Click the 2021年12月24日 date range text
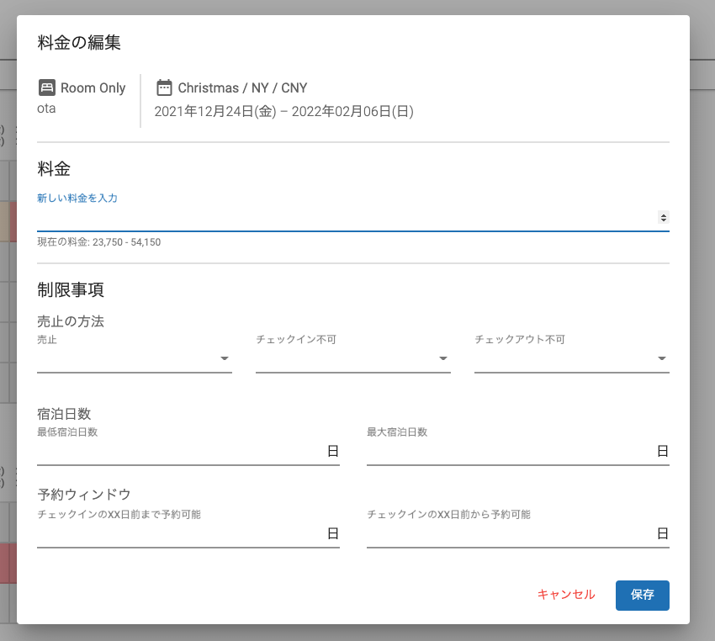Image resolution: width=715 pixels, height=641 pixels. (283, 111)
